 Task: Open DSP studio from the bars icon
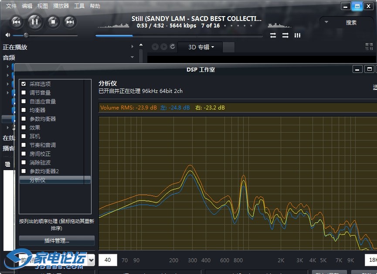(298, 35)
